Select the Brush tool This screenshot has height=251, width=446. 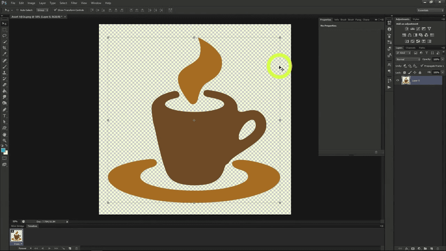tap(5, 67)
